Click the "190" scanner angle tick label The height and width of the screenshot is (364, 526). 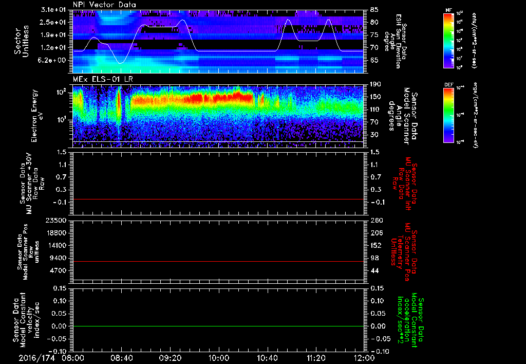[375, 84]
